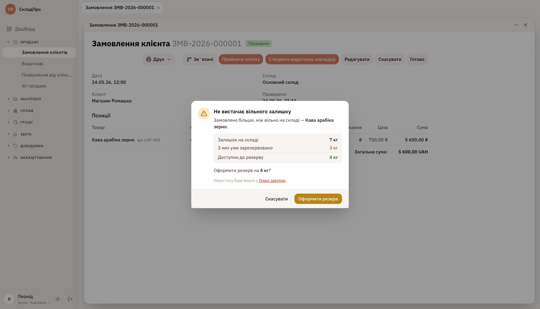Screen dimensions: 540x309
Task: Follow the Плані закупок link
Action: coord(272,181)
